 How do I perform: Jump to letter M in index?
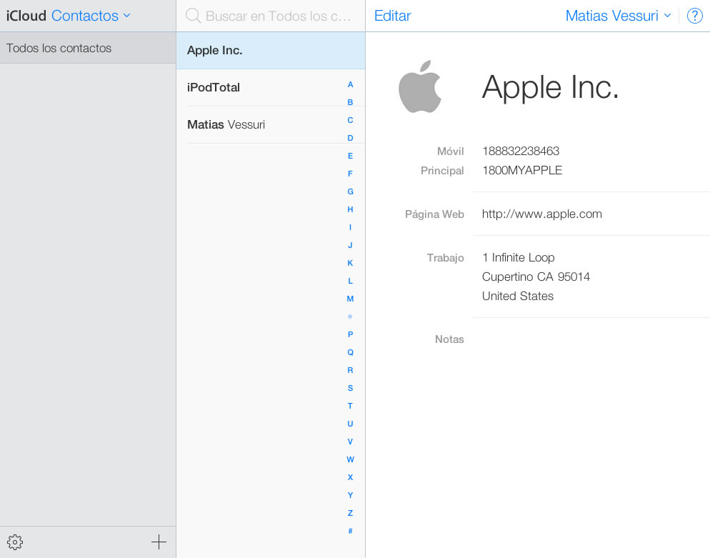coord(350,299)
